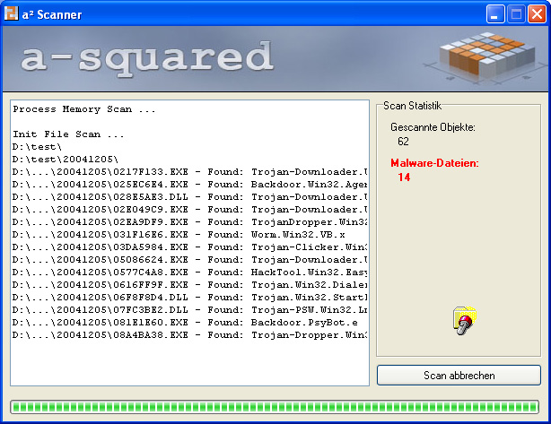This screenshot has width=551, height=424.
Task: Select the 025EC6E4.EXE Backdoor log line
Action: pos(189,185)
